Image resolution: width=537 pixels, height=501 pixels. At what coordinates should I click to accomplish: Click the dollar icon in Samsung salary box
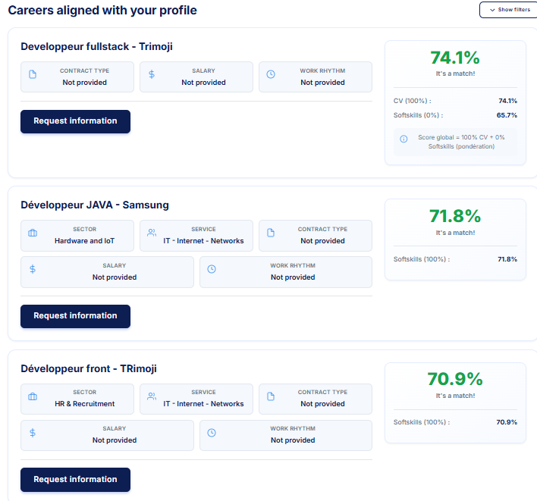tap(33, 269)
